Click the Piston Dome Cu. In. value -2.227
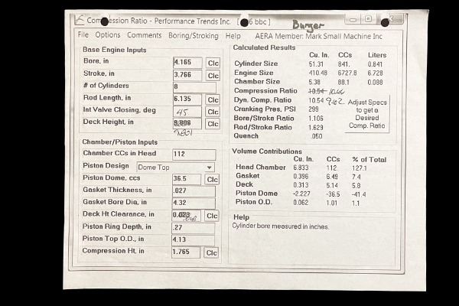The image size is (459, 306). (x=302, y=194)
